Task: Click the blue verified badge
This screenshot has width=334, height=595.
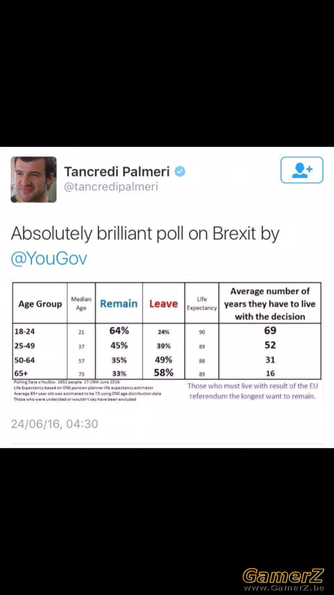Action: click(x=181, y=172)
